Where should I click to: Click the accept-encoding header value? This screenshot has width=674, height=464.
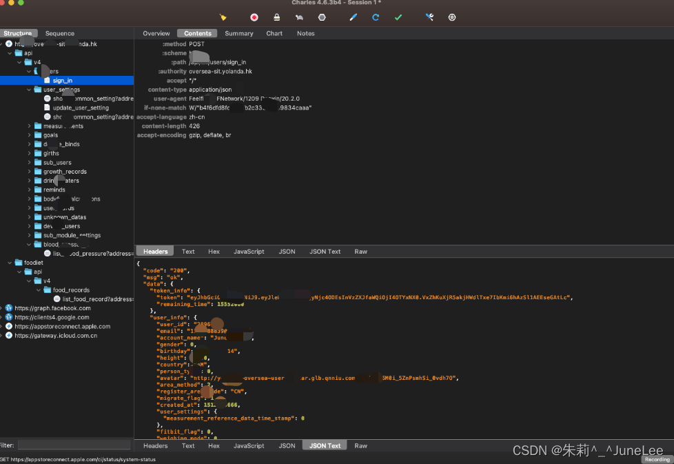point(210,135)
